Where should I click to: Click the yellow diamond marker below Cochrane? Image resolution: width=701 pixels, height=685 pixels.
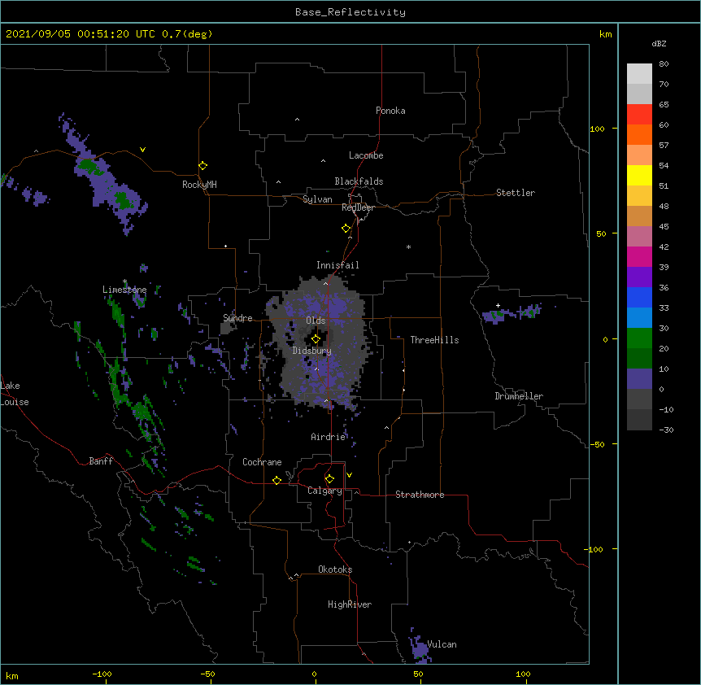tap(276, 480)
